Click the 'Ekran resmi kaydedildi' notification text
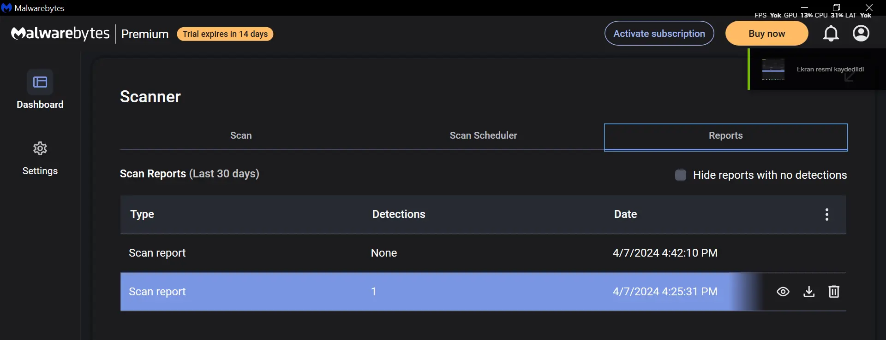 [x=830, y=69]
